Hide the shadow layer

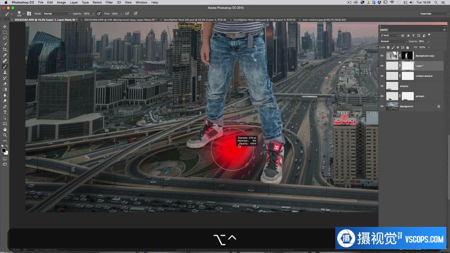coord(382,86)
